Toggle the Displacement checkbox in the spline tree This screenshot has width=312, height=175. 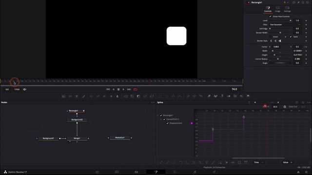pyautogui.click(x=167, y=123)
